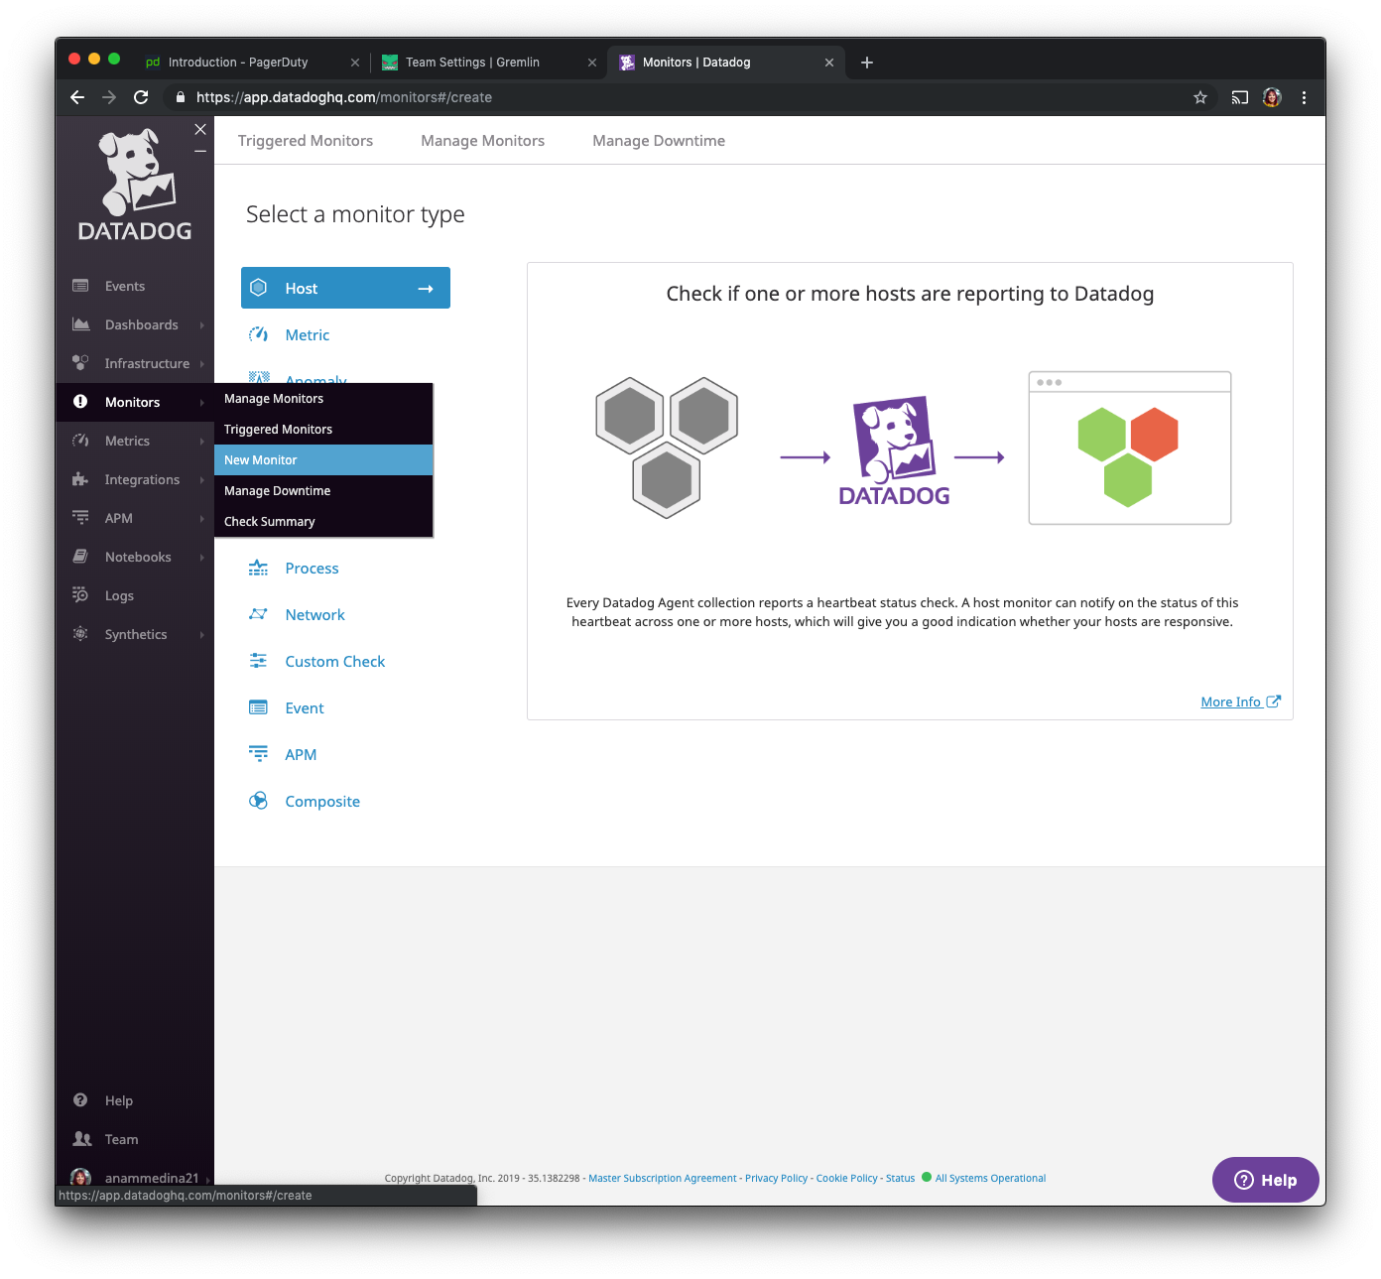Switch to Team Settings Gremlin tab
The image size is (1381, 1279).
pyautogui.click(x=486, y=62)
